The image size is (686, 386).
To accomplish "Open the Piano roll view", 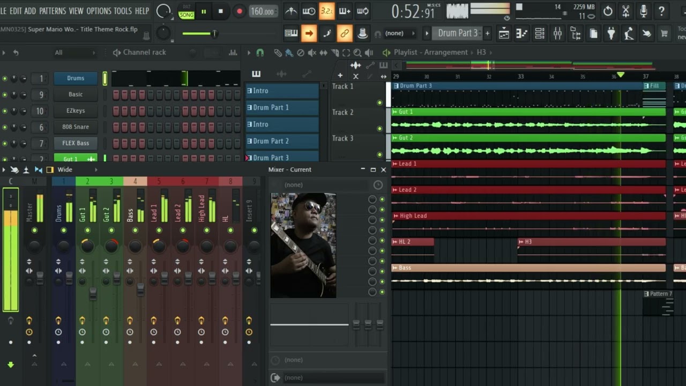I will [521, 34].
